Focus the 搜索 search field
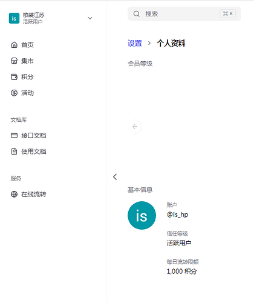 [184, 14]
